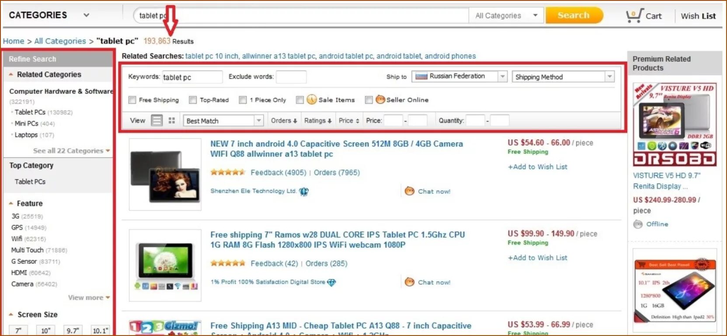Tick the Seller Online checkbox

pos(369,100)
